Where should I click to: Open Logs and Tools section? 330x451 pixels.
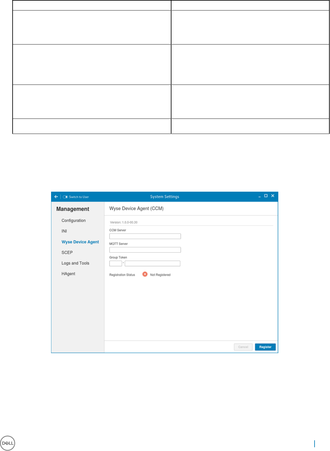coord(75,263)
